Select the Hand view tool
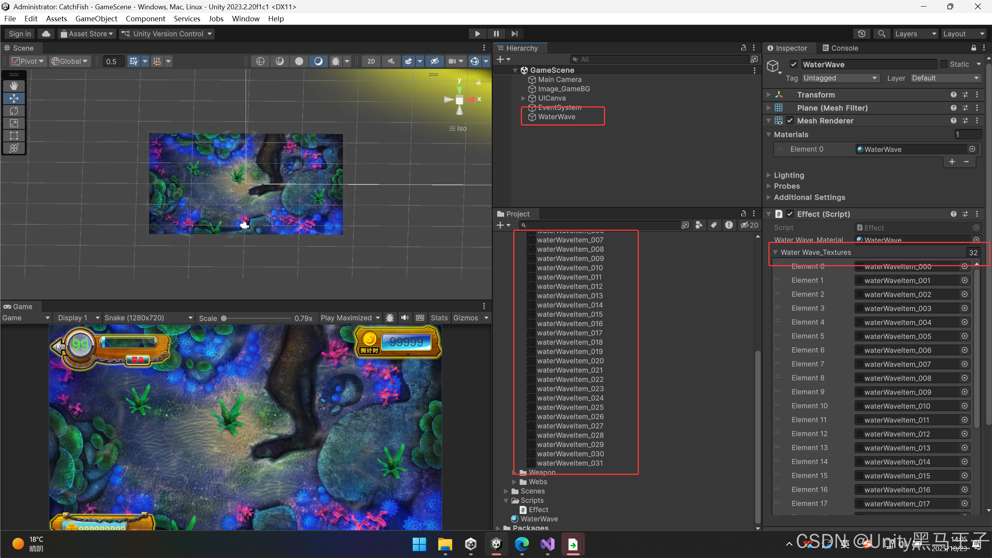The height and width of the screenshot is (558, 992). (x=14, y=86)
